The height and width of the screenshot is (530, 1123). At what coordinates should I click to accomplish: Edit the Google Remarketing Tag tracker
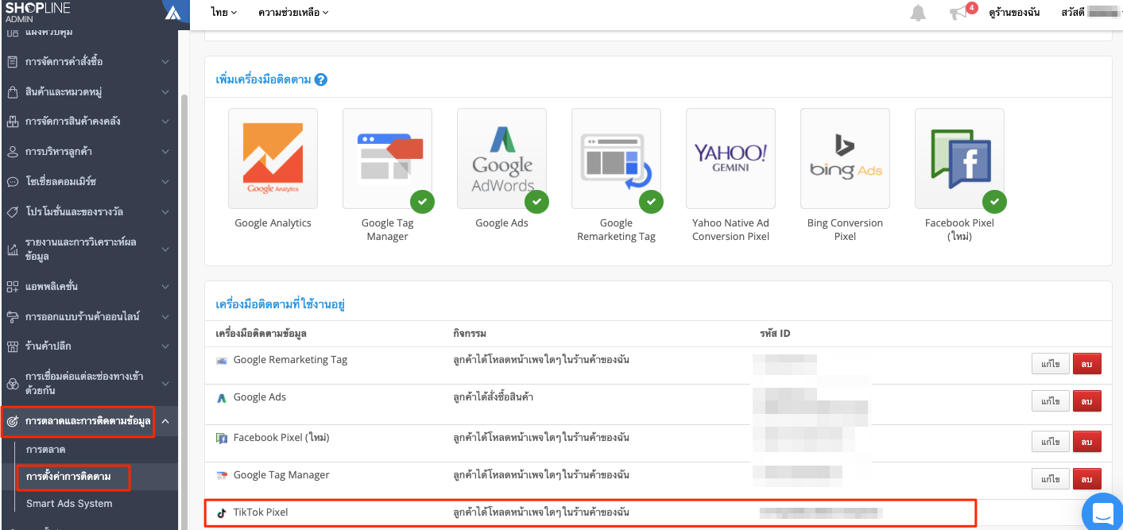click(1051, 364)
